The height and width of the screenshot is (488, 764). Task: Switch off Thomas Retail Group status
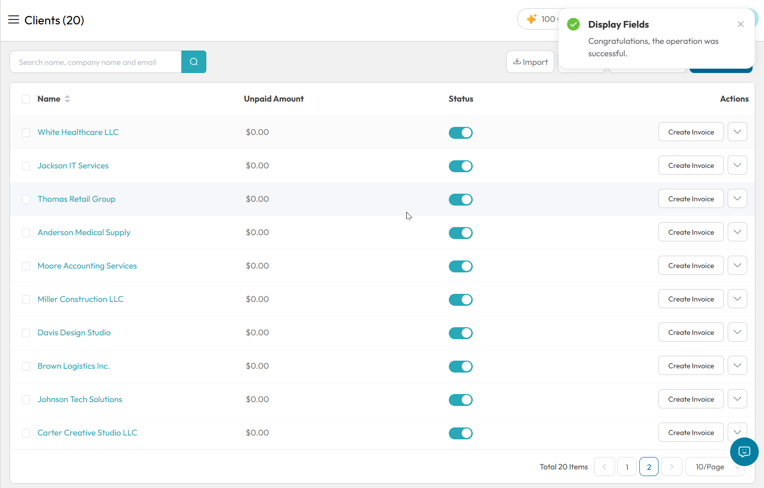tap(461, 199)
